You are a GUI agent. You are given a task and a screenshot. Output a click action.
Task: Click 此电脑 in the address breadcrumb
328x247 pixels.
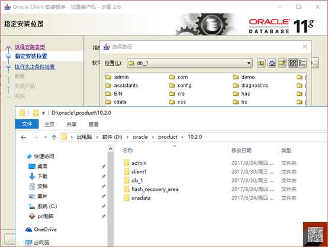(x=84, y=137)
